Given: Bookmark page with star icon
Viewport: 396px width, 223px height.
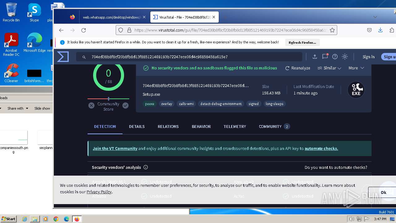Looking at the screenshot, I should pyautogui.click(x=332, y=30).
